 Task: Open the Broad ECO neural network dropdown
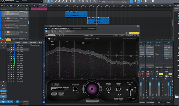(57, 89)
